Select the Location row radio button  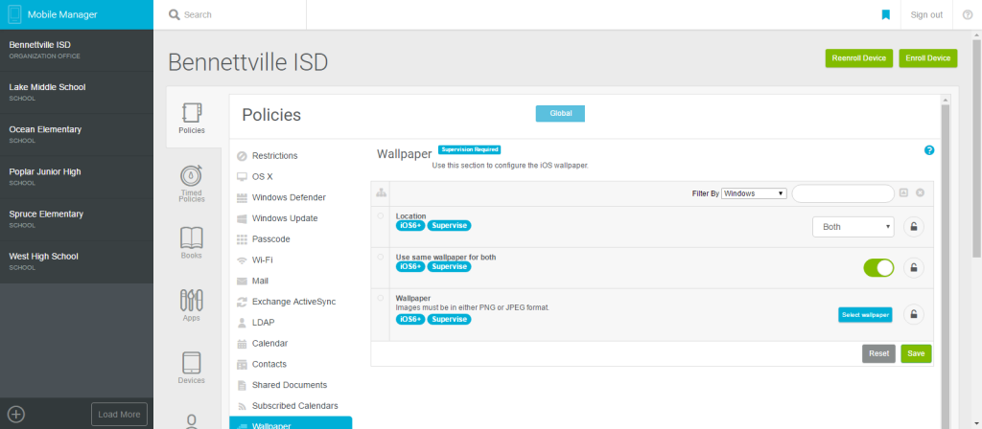click(x=380, y=215)
